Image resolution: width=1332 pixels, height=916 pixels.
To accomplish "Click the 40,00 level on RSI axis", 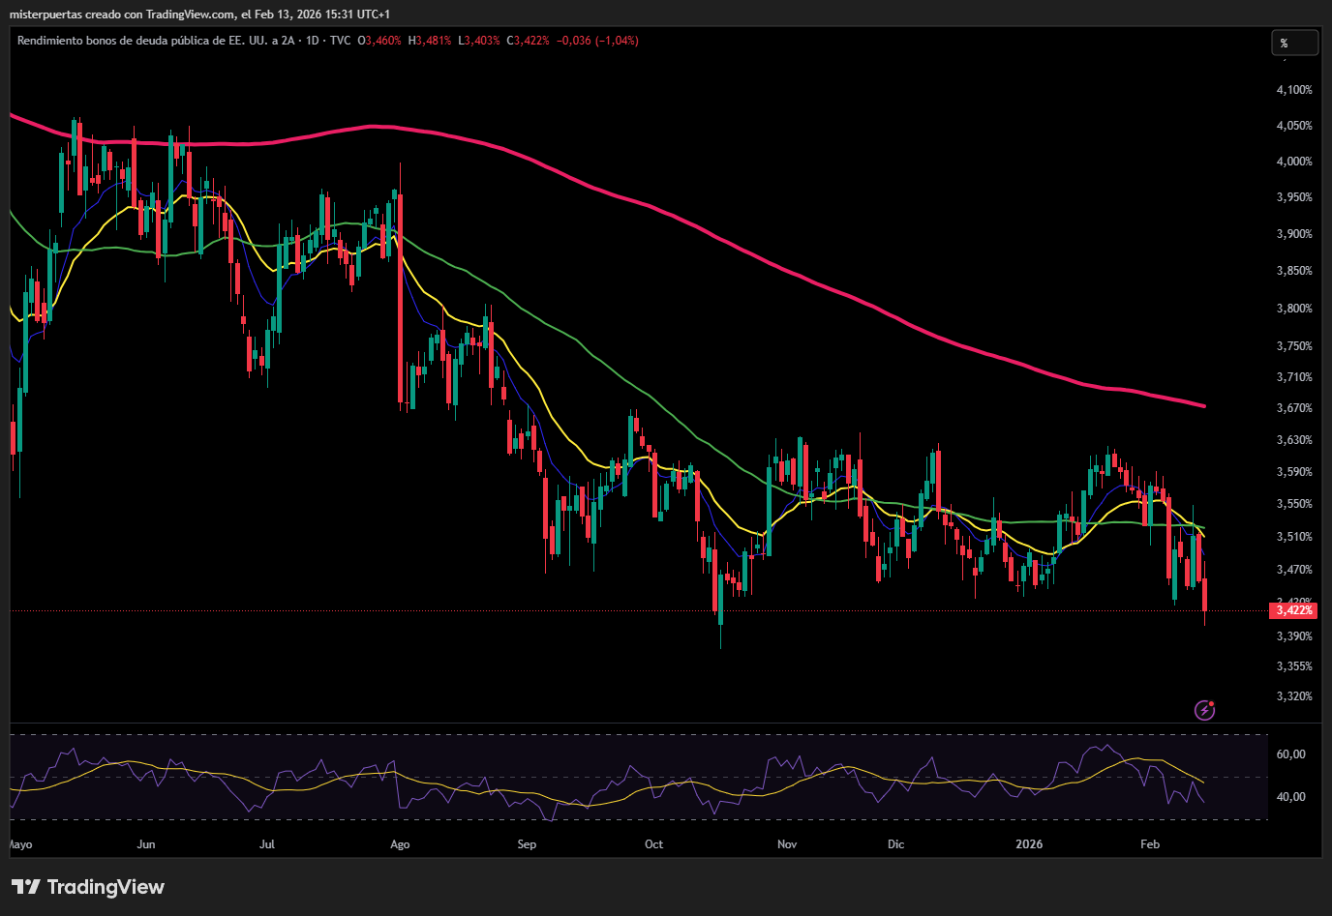I will click(x=1291, y=797).
